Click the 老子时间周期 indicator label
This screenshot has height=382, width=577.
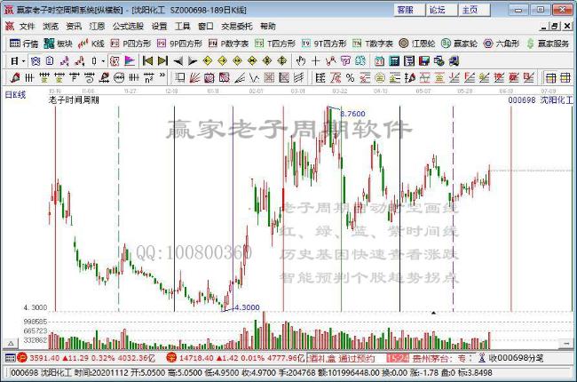pyautogui.click(x=74, y=99)
